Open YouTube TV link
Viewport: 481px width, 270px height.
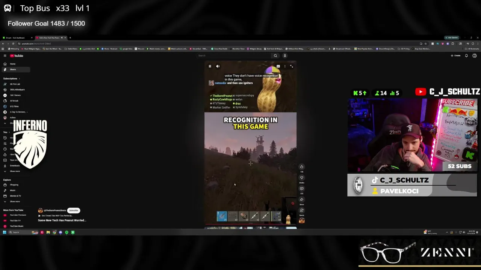click(15, 220)
